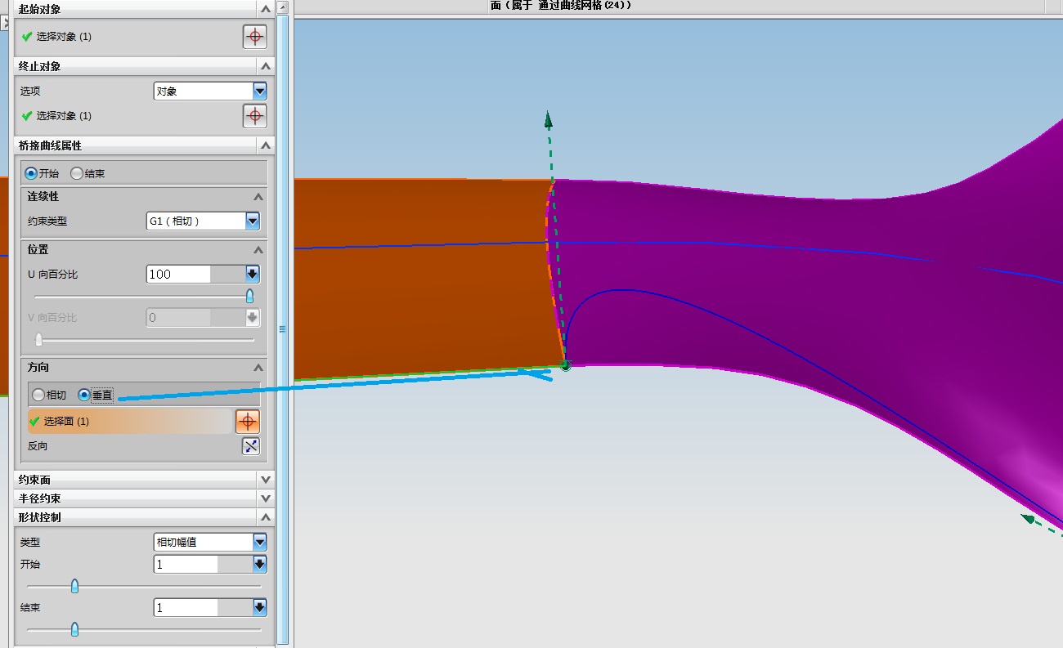Screen dimensions: 1063x648
Task: Expand the 半径约束 section
Action: click(x=265, y=498)
